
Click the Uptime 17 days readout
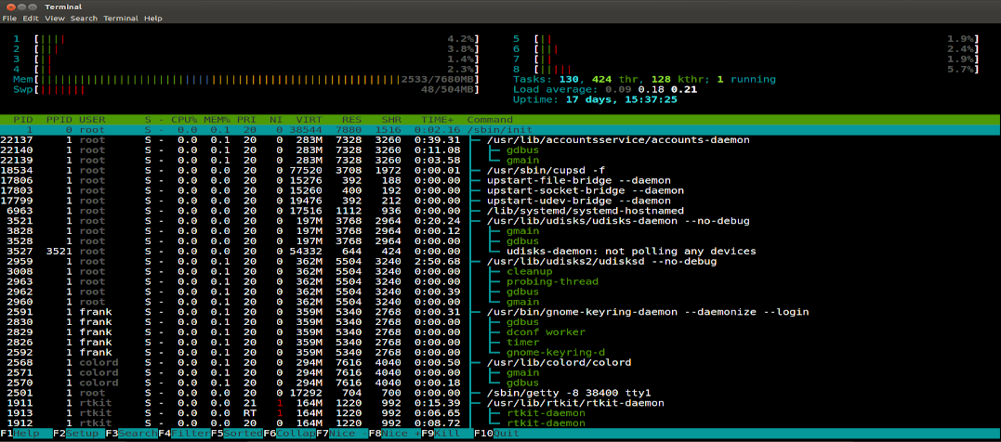596,100
